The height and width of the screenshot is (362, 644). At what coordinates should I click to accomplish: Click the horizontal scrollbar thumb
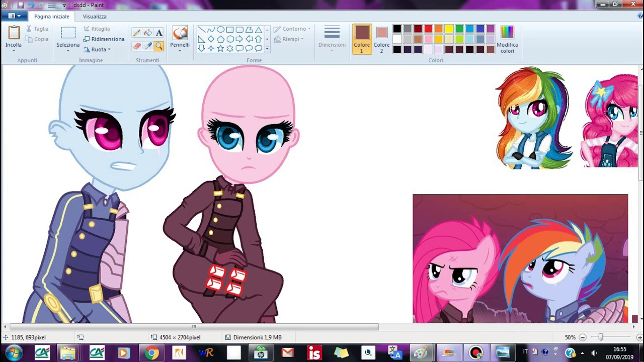coord(194,327)
